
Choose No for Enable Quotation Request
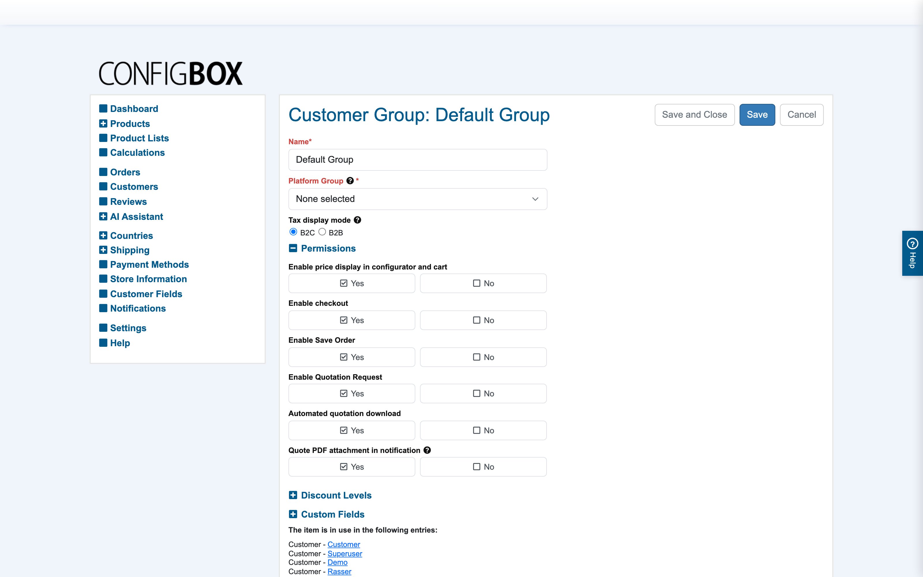[x=483, y=394]
